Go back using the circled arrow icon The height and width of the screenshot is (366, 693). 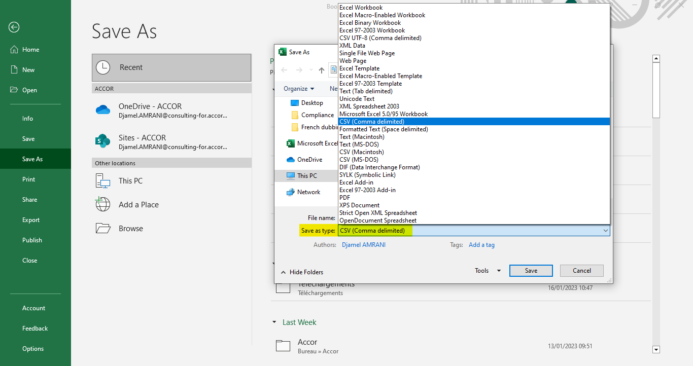point(14,27)
